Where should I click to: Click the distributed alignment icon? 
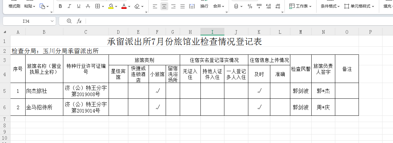coord(192,6)
